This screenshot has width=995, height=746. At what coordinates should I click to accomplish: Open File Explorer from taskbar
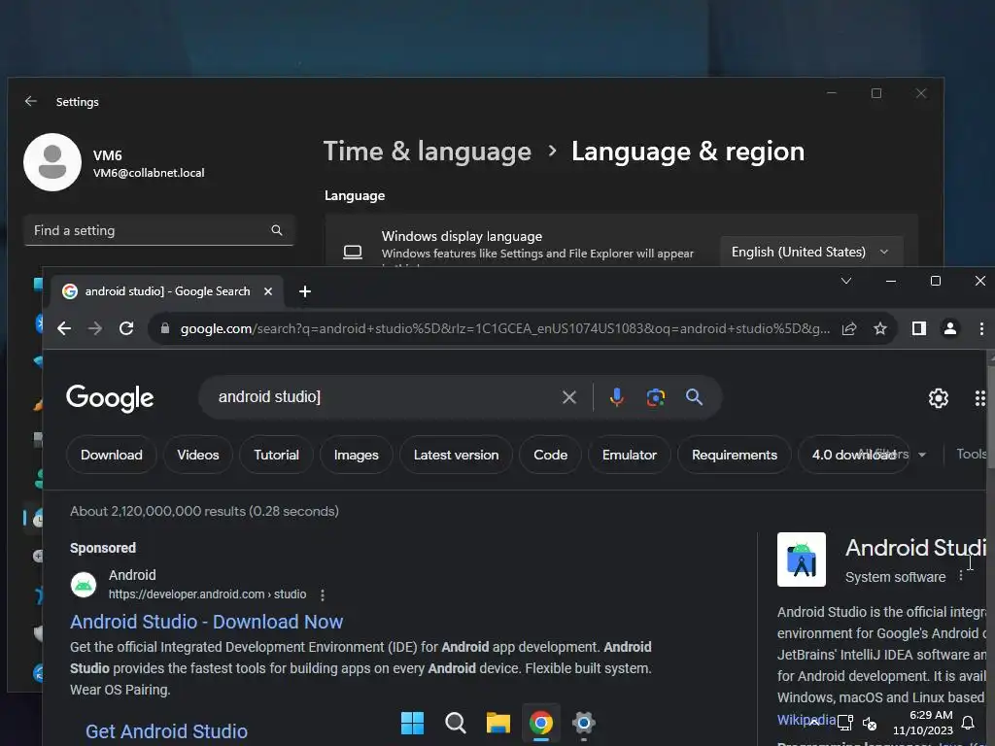[498, 723]
